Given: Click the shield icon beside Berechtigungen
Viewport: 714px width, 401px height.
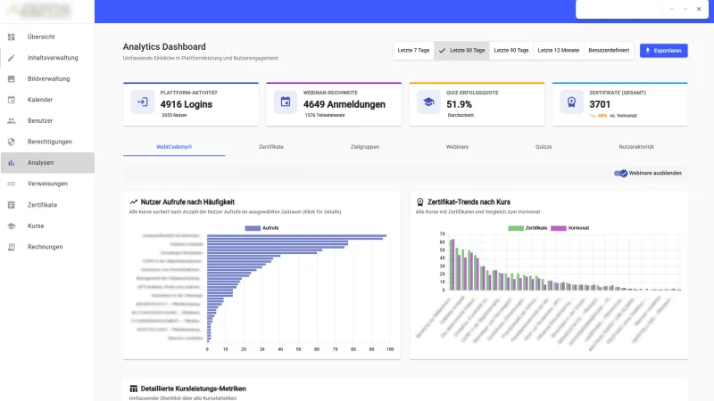Looking at the screenshot, I should pyautogui.click(x=12, y=142).
